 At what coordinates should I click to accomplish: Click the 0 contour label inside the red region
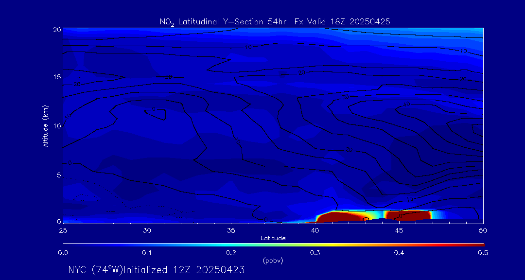point(401,216)
